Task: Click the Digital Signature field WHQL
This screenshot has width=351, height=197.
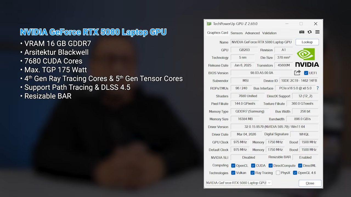Action: (x=304, y=134)
